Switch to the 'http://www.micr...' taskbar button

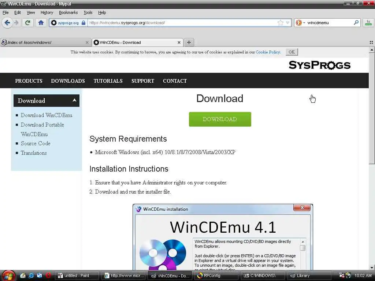coord(124,276)
